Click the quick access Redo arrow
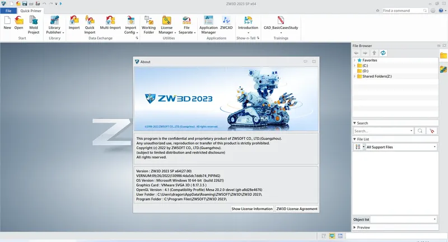Screen dimensions: 448x242 [50, 3]
